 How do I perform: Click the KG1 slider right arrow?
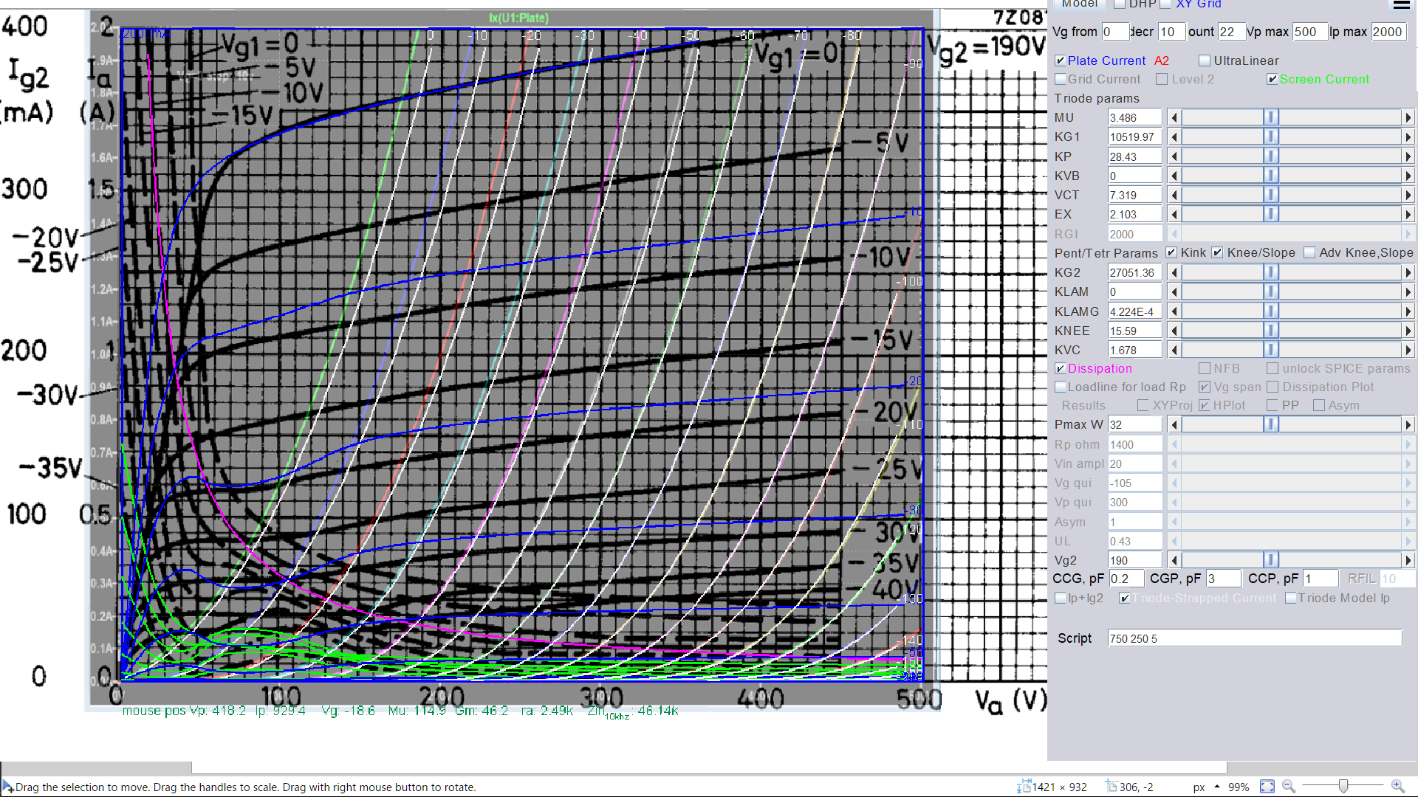1408,137
